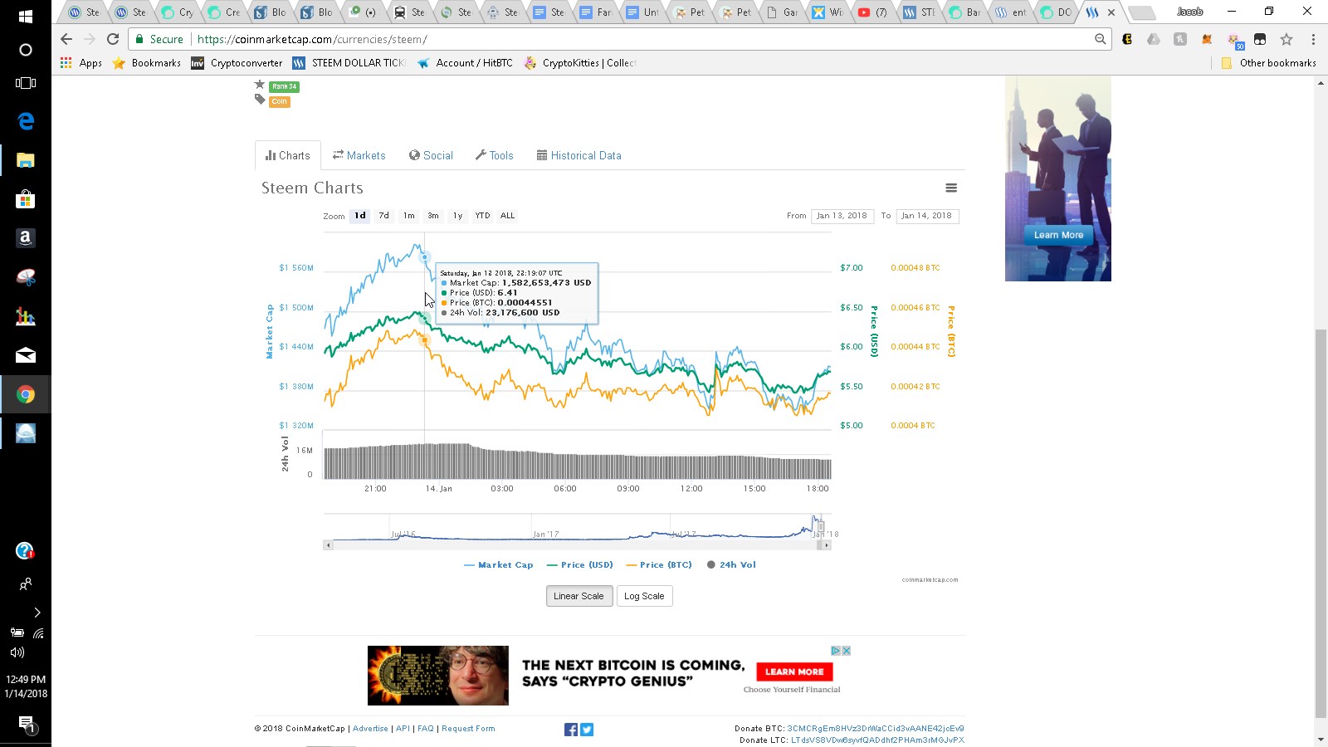Set chart zoom to 7d
The height and width of the screenshot is (747, 1328).
(x=383, y=216)
